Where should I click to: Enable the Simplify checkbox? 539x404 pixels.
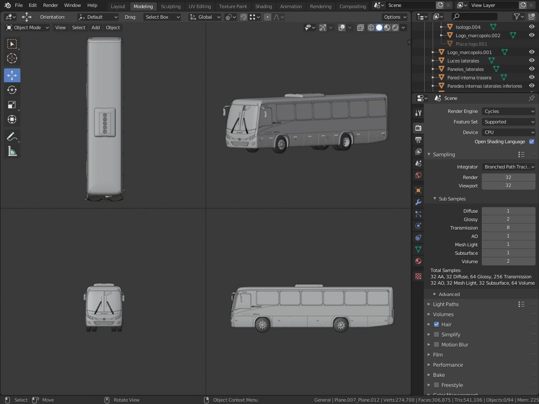coord(436,334)
